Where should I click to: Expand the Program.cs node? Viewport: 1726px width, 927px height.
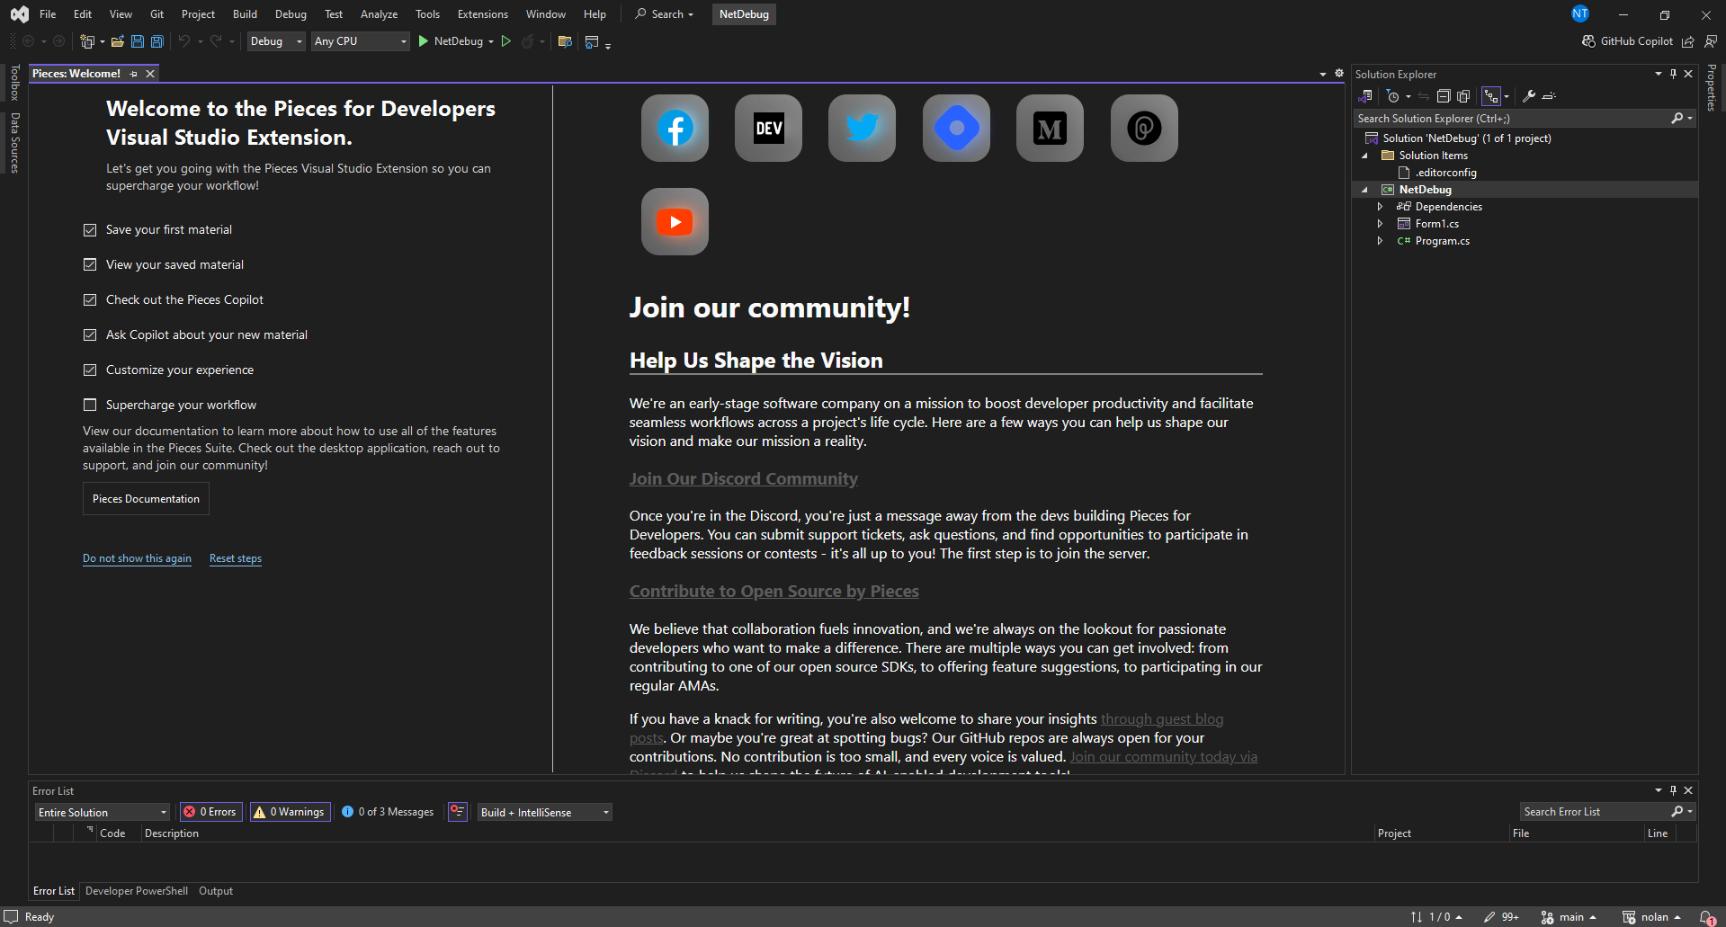point(1381,241)
